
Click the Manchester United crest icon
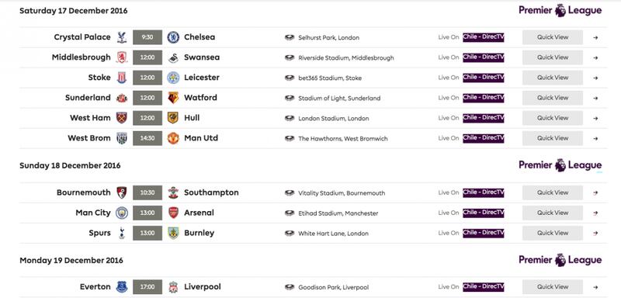173,138
